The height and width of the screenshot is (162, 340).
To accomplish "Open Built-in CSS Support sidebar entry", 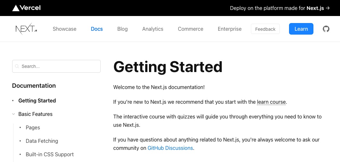I will [x=50, y=154].
